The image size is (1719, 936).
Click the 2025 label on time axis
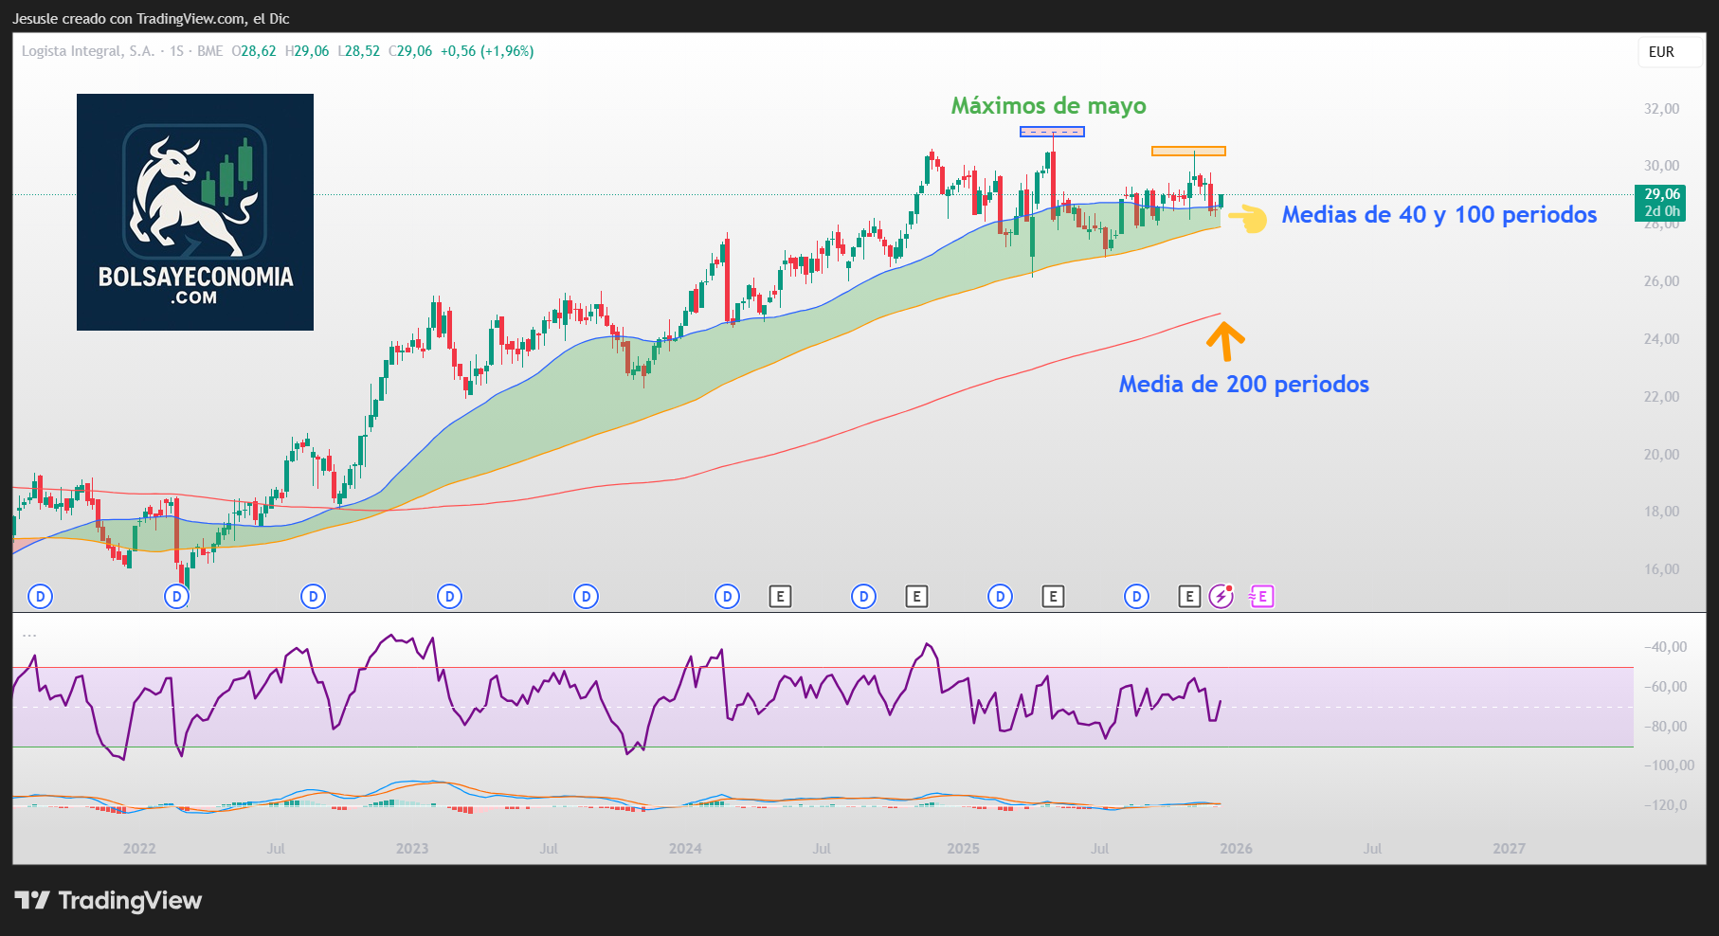963,849
